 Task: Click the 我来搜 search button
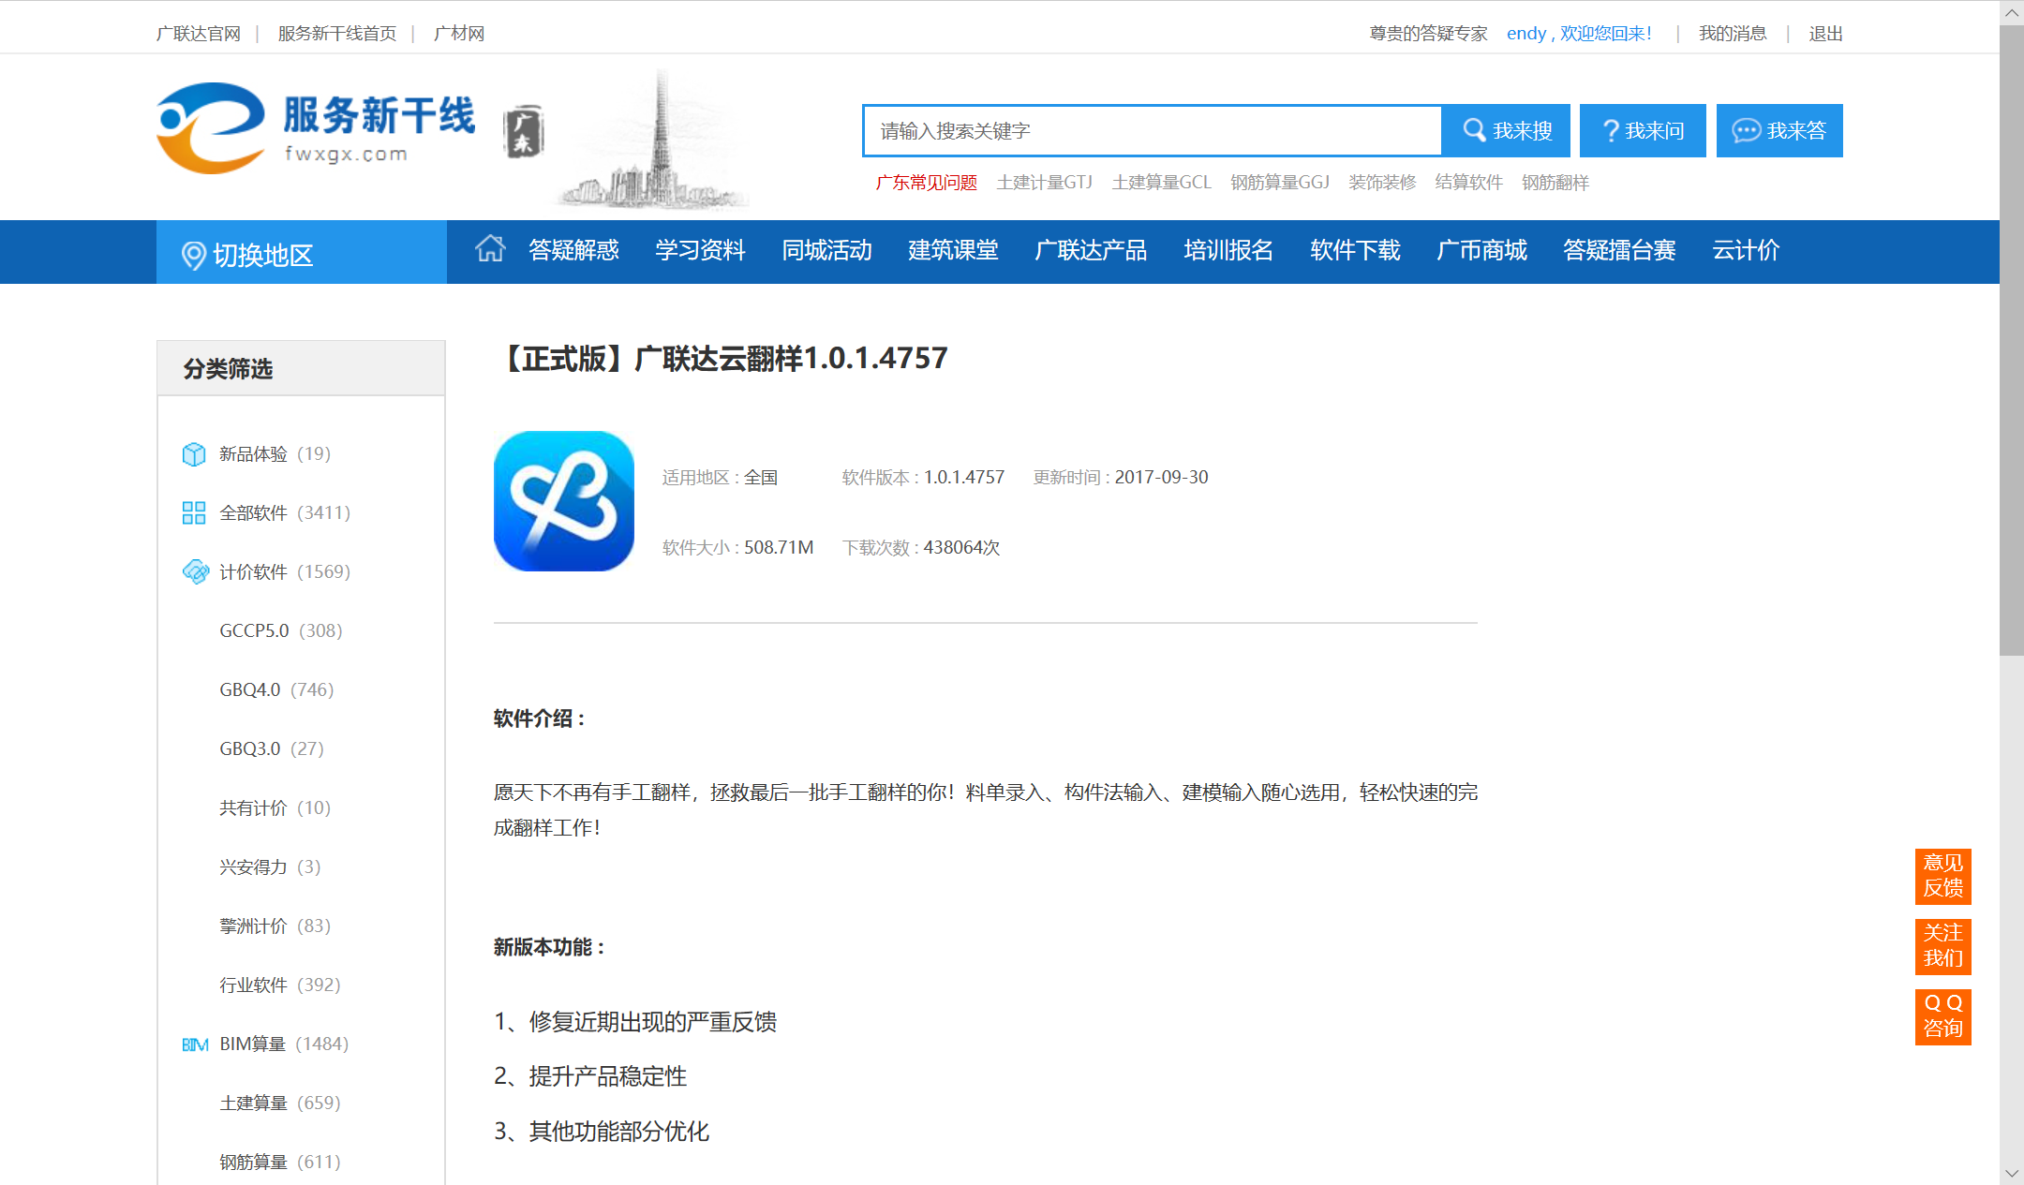click(x=1507, y=130)
